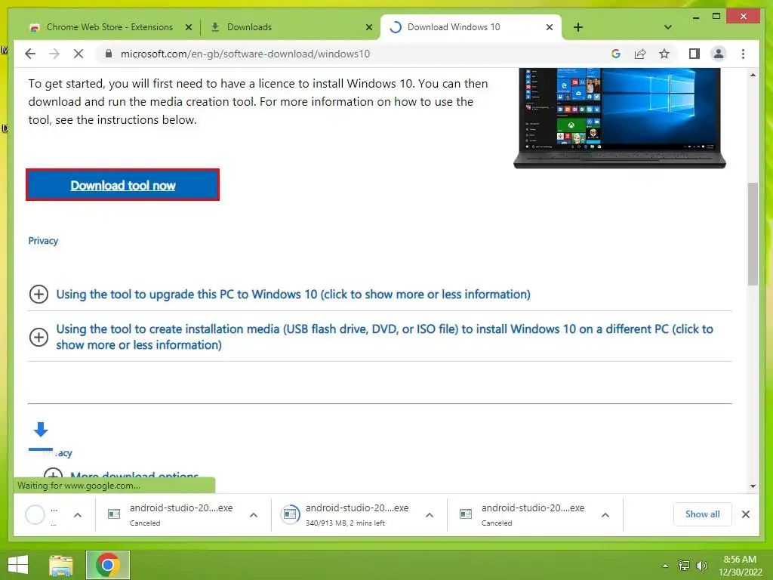Maximize the Chrome window
The width and height of the screenshot is (773, 580).
716,17
